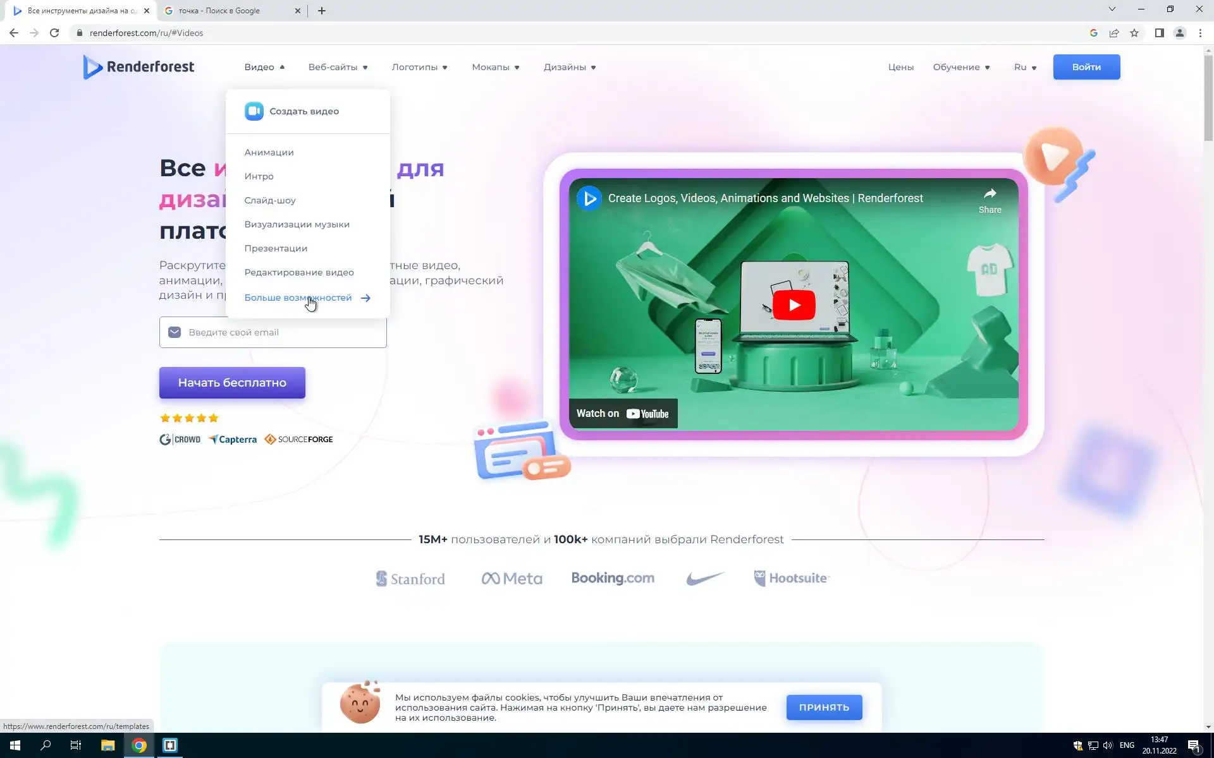The height and width of the screenshot is (758, 1214).
Task: Expand the Веб-сайты dropdown menu
Action: point(338,67)
